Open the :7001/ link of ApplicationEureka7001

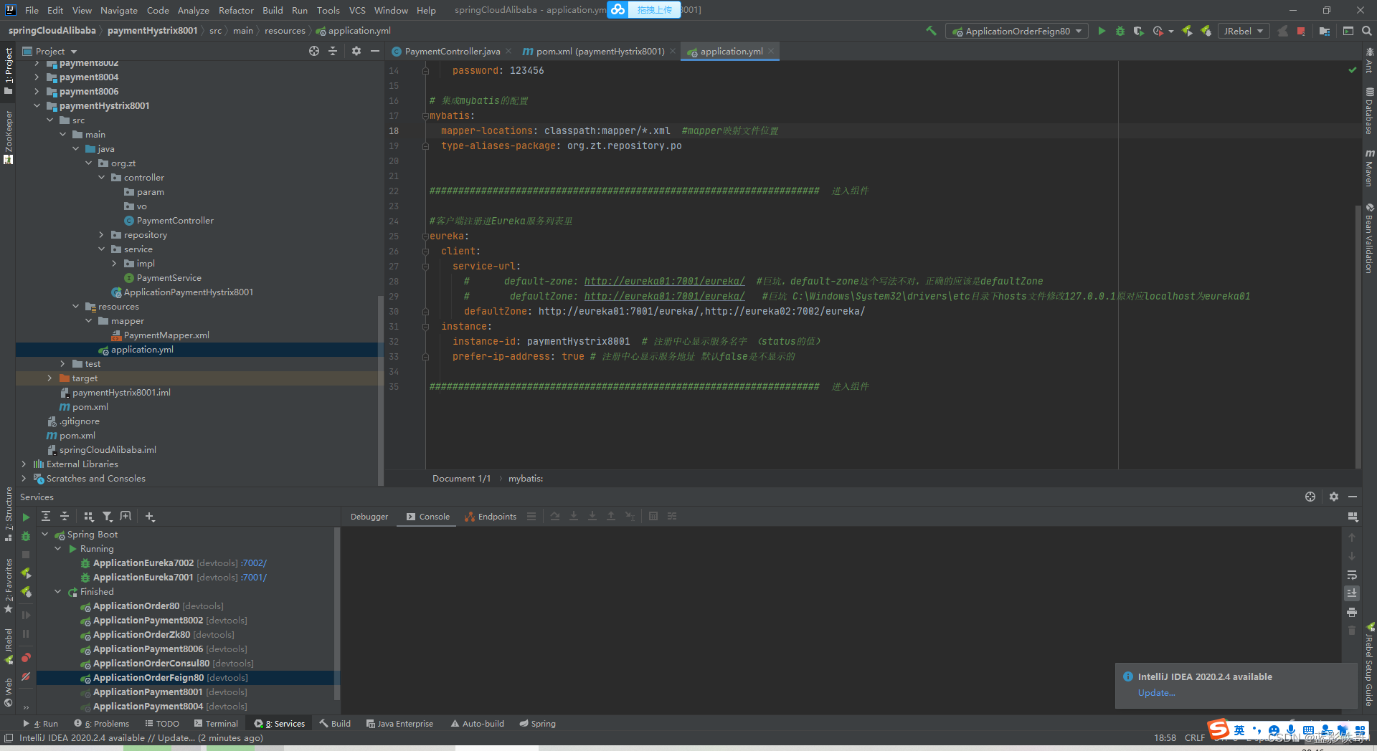tap(254, 578)
